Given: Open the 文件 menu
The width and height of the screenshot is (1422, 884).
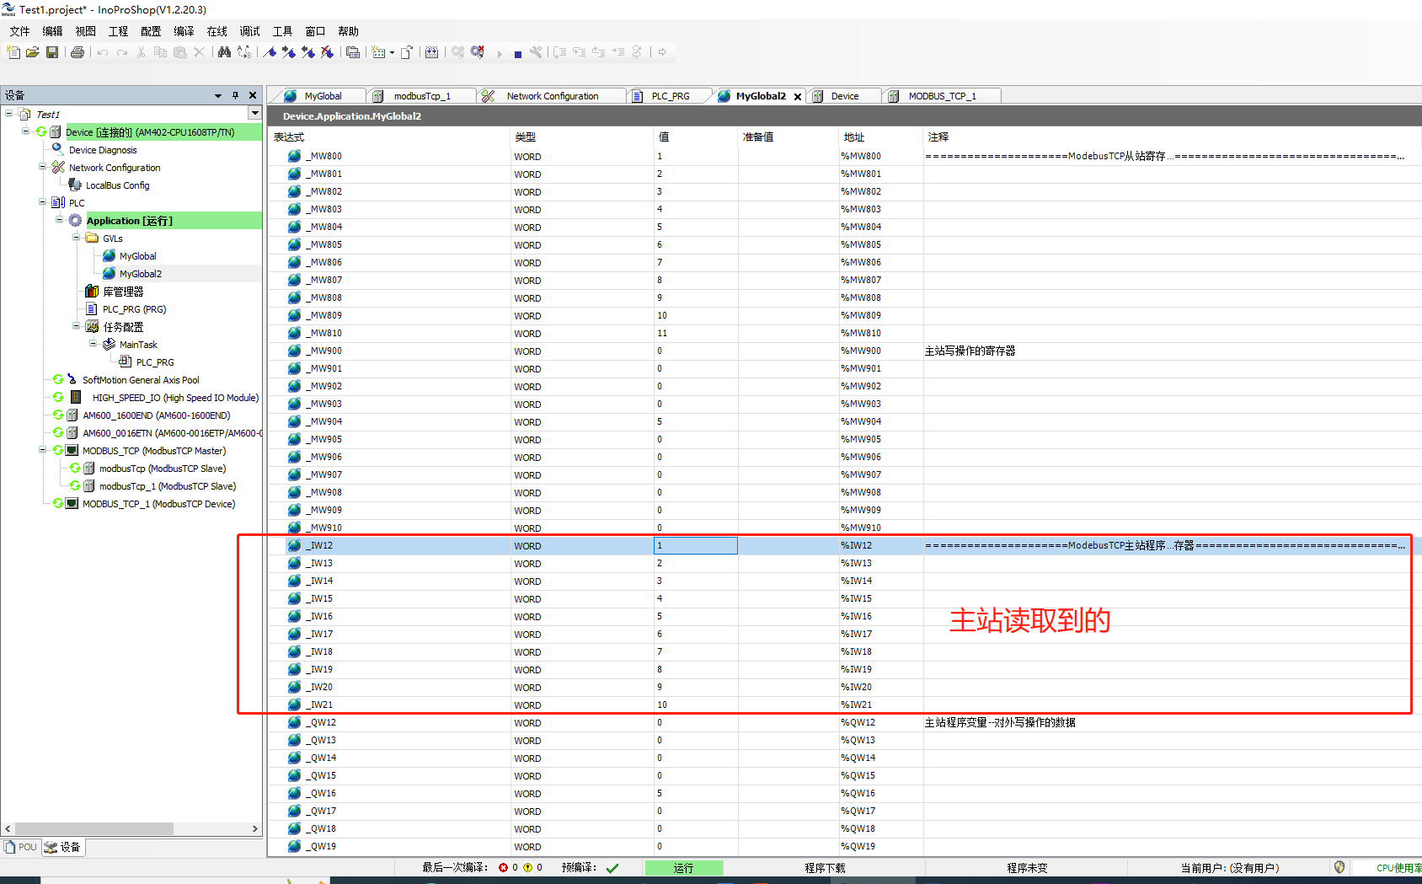Looking at the screenshot, I should point(19,31).
